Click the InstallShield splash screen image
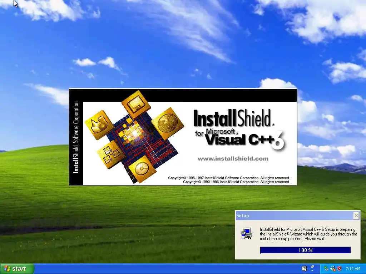Viewport: 366px width, 274px height. [183, 137]
